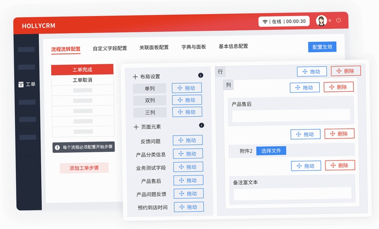Click 拖动 button next to 业务测试字段
Image resolution: width=379 pixels, height=229 pixels.
pos(188,167)
